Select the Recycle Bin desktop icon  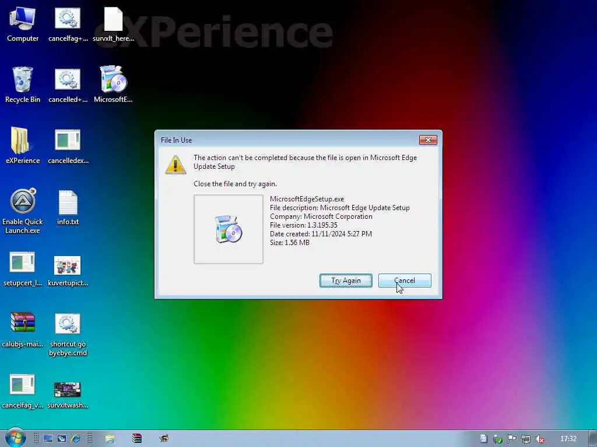[23, 85]
